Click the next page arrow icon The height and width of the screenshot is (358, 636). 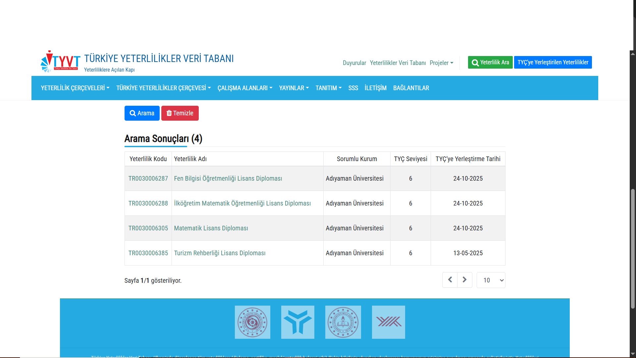point(464,280)
